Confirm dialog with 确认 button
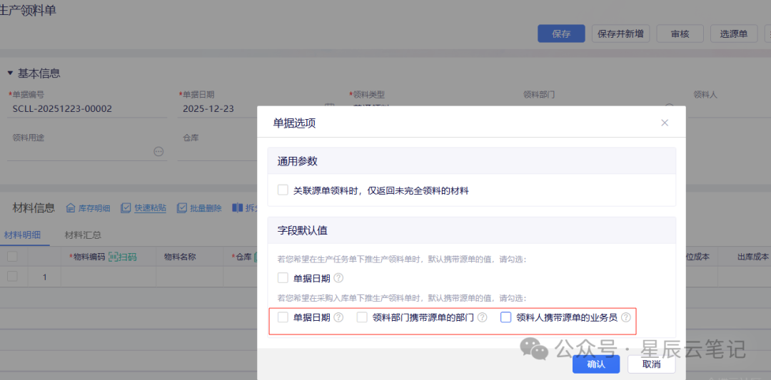Screen dimensions: 771x380 tap(596, 364)
